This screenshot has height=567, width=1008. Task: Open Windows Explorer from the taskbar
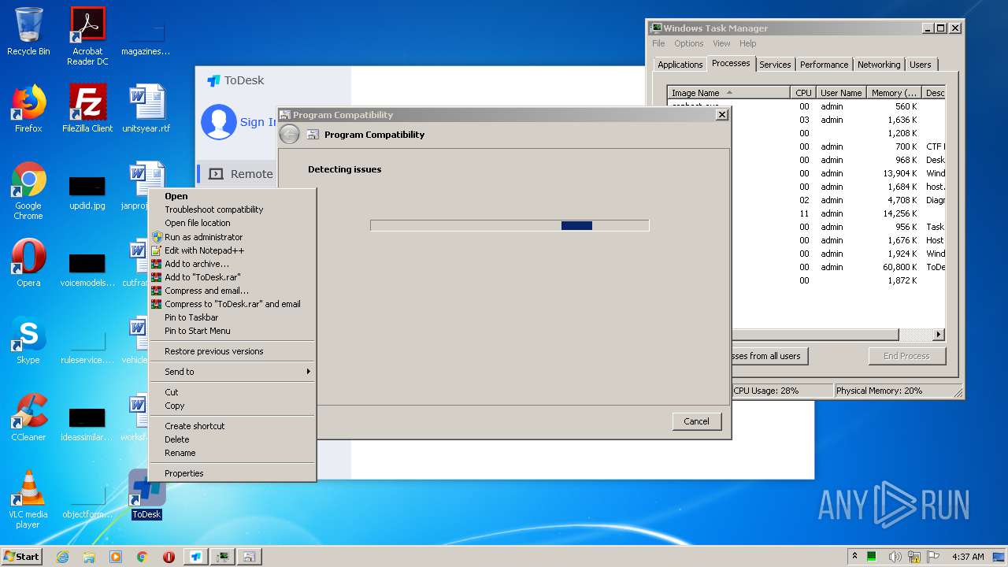pyautogui.click(x=89, y=557)
